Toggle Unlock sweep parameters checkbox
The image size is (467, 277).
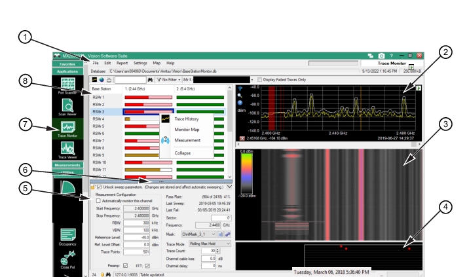[99, 187]
